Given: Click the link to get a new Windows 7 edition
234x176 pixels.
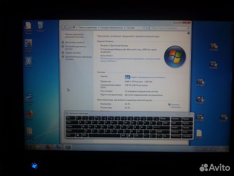Looking at the screenshot, I should pos(130,60).
